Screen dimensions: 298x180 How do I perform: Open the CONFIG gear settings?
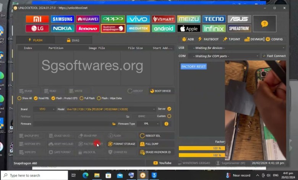click(x=274, y=39)
